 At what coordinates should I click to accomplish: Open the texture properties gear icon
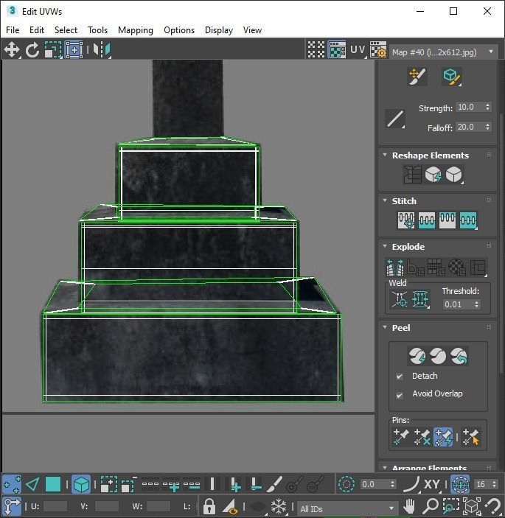coord(378,50)
